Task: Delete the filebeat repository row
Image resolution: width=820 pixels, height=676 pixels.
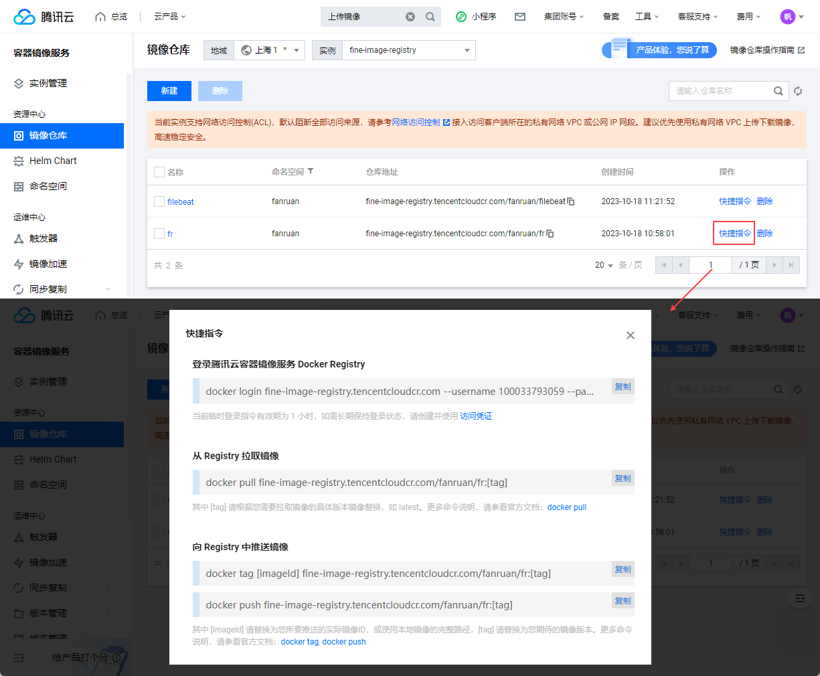Action: (764, 201)
